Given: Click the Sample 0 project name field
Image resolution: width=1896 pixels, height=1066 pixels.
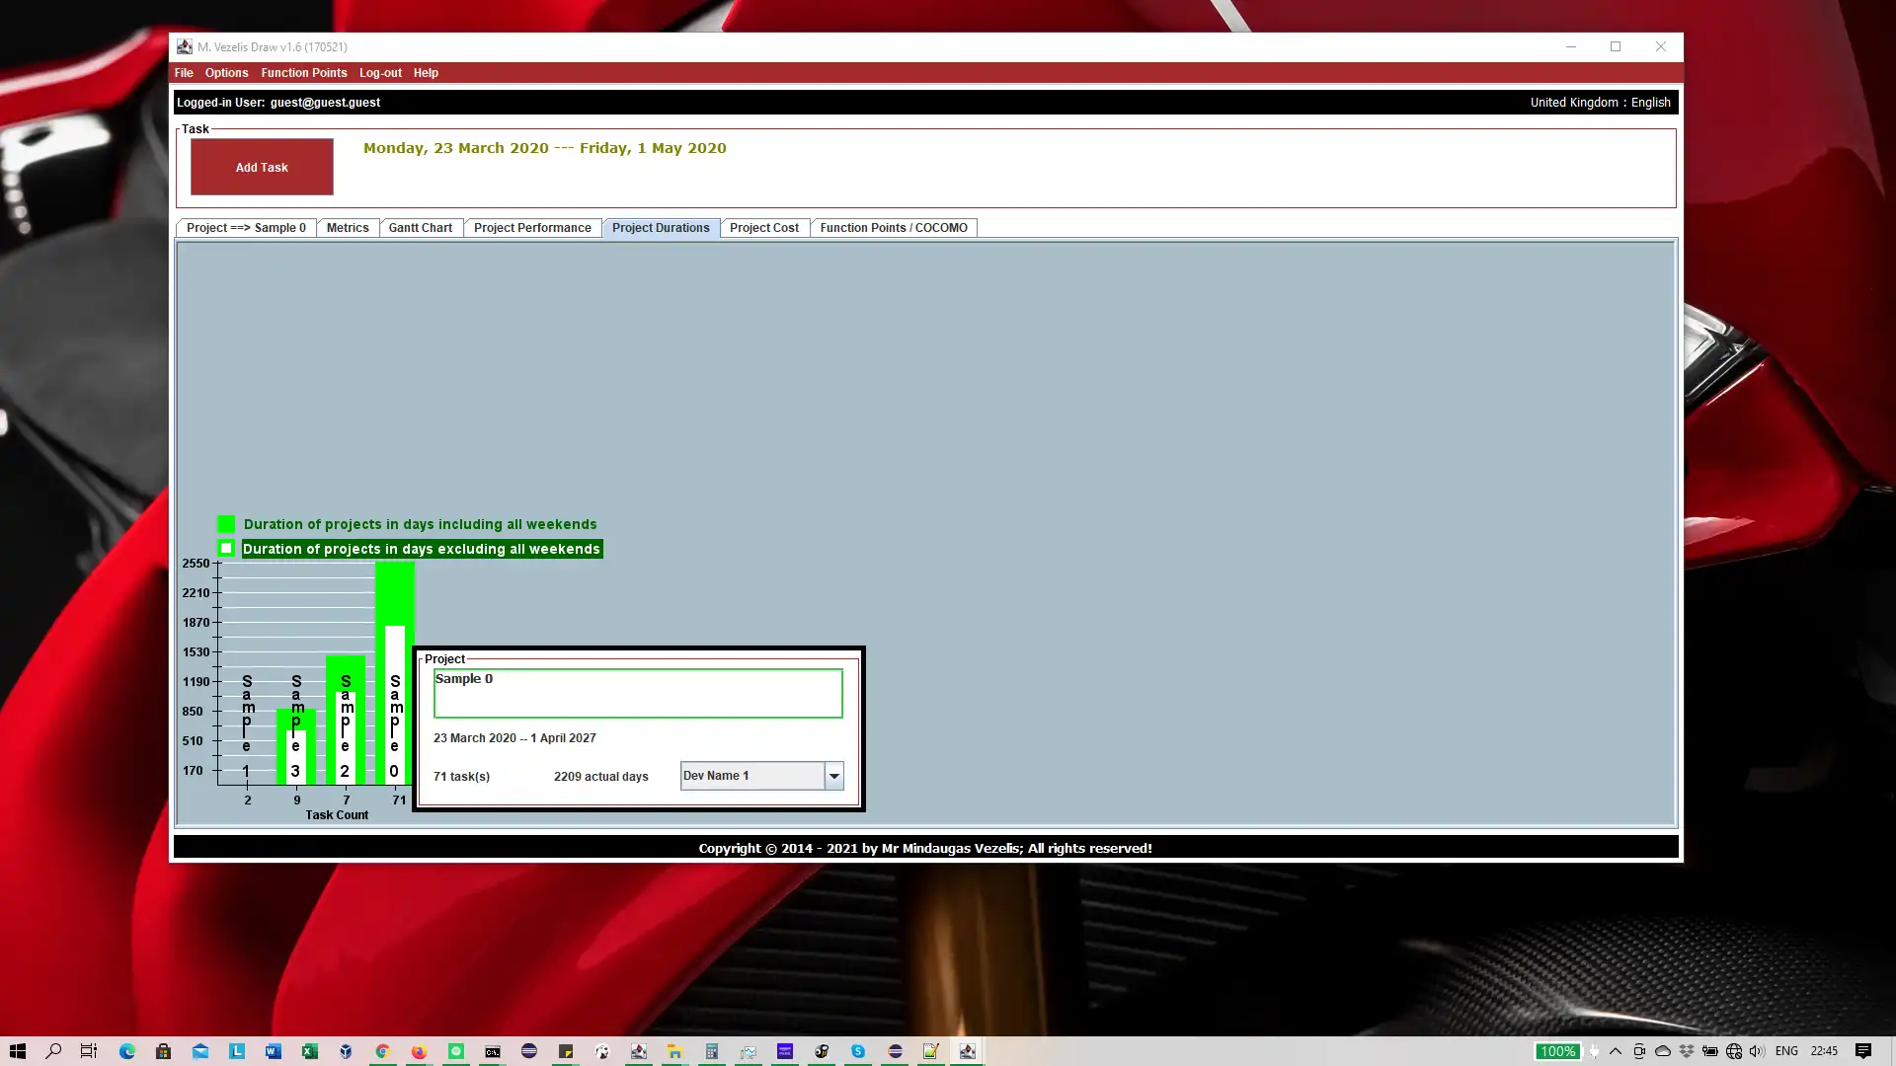Looking at the screenshot, I should coord(638,693).
